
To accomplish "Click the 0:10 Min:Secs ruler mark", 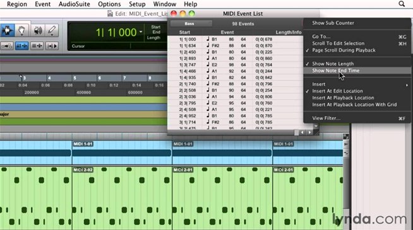I will click(x=91, y=85).
